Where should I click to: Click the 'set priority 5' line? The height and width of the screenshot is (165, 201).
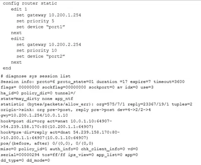click(35, 21)
